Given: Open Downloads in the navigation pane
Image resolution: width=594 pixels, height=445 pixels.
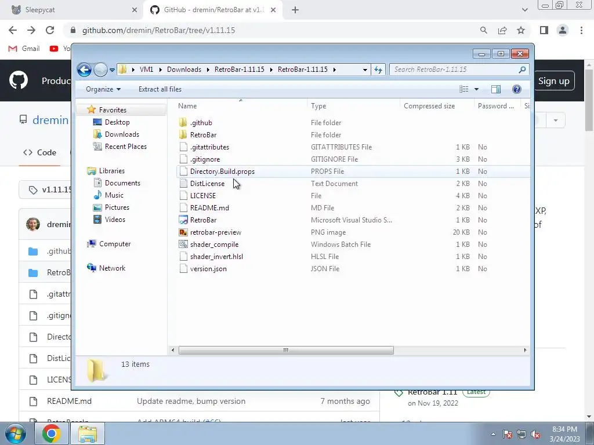Looking at the screenshot, I should click(x=122, y=134).
